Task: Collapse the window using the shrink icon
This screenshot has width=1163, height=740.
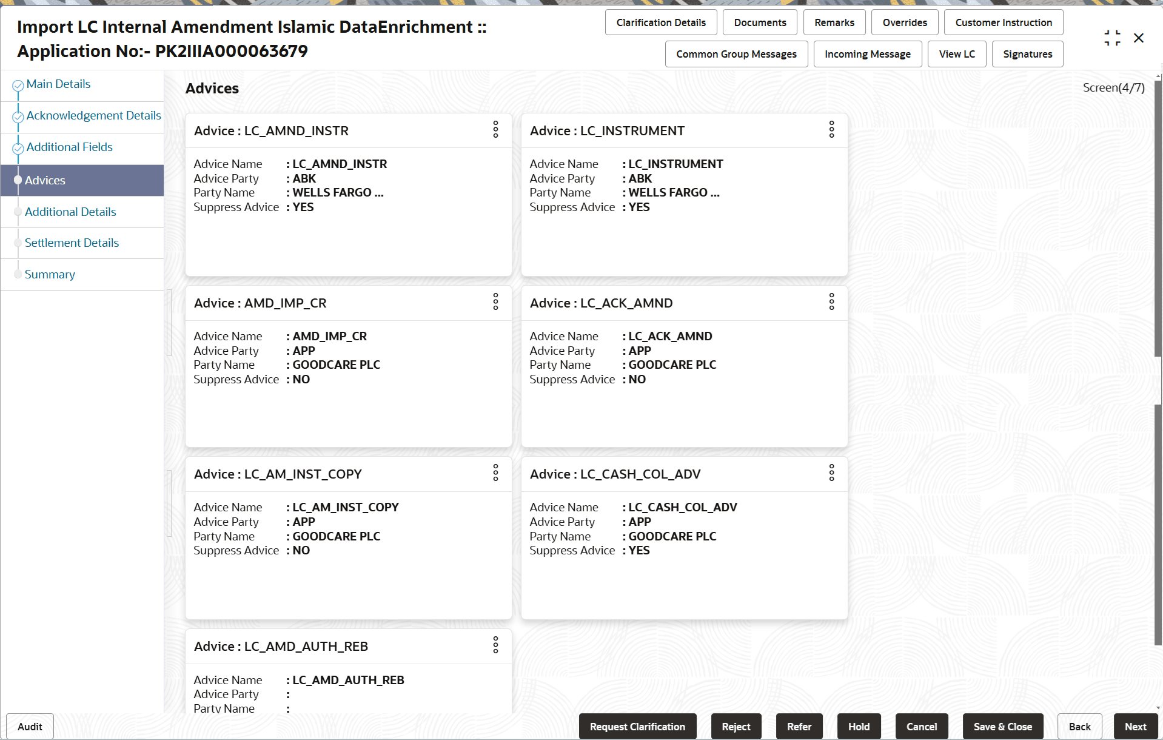Action: point(1112,38)
